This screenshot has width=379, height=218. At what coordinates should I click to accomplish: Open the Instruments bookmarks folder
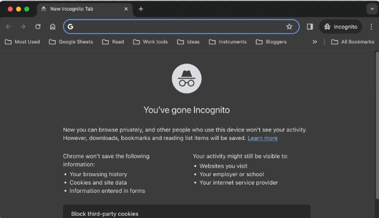coord(228,42)
